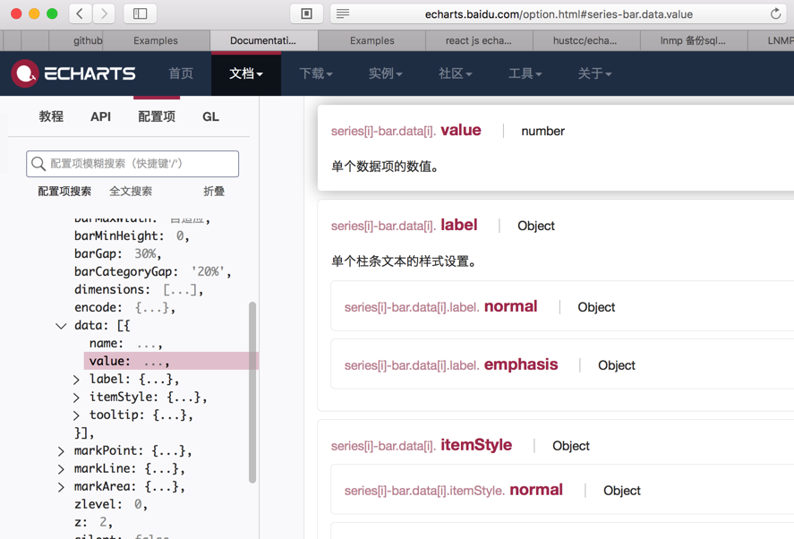Image resolution: width=794 pixels, height=539 pixels.
Task: Switch to the react js echa... tab
Action: (x=479, y=40)
